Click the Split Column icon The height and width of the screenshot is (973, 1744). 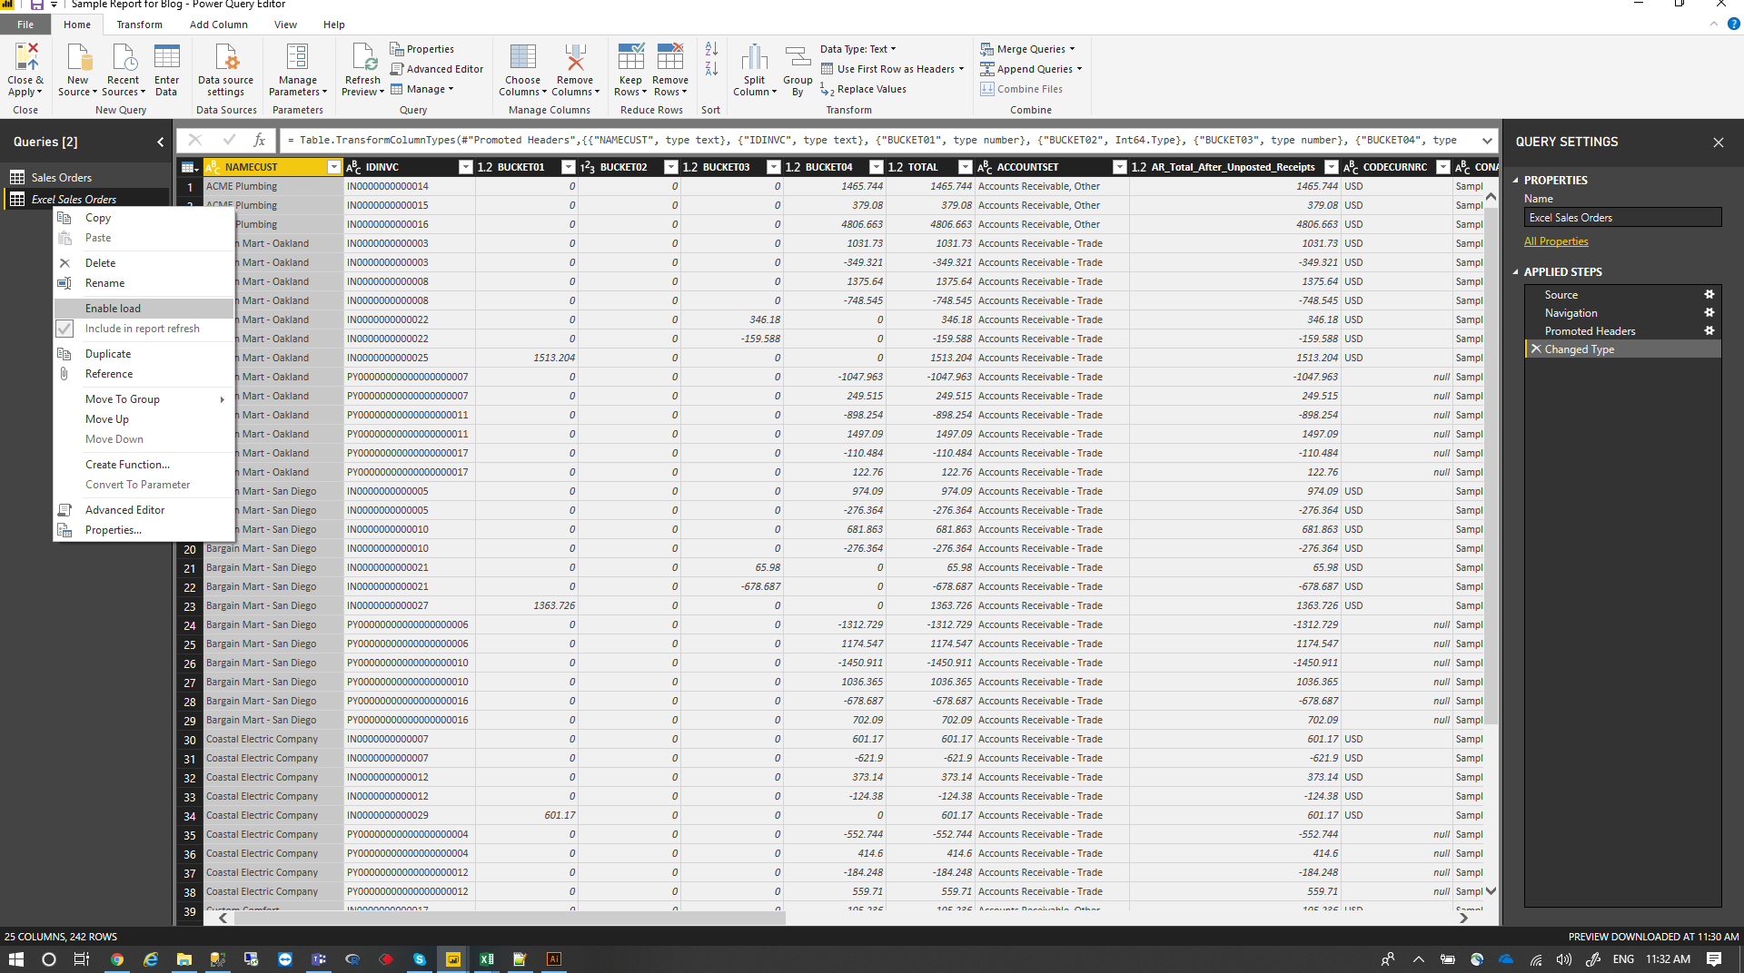point(754,58)
